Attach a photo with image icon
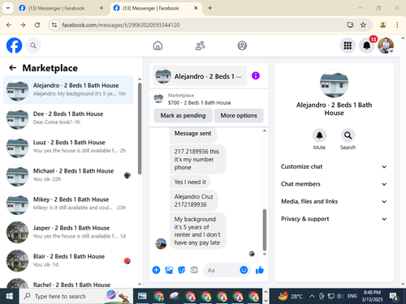Viewport: 406px width, 304px height. click(169, 270)
